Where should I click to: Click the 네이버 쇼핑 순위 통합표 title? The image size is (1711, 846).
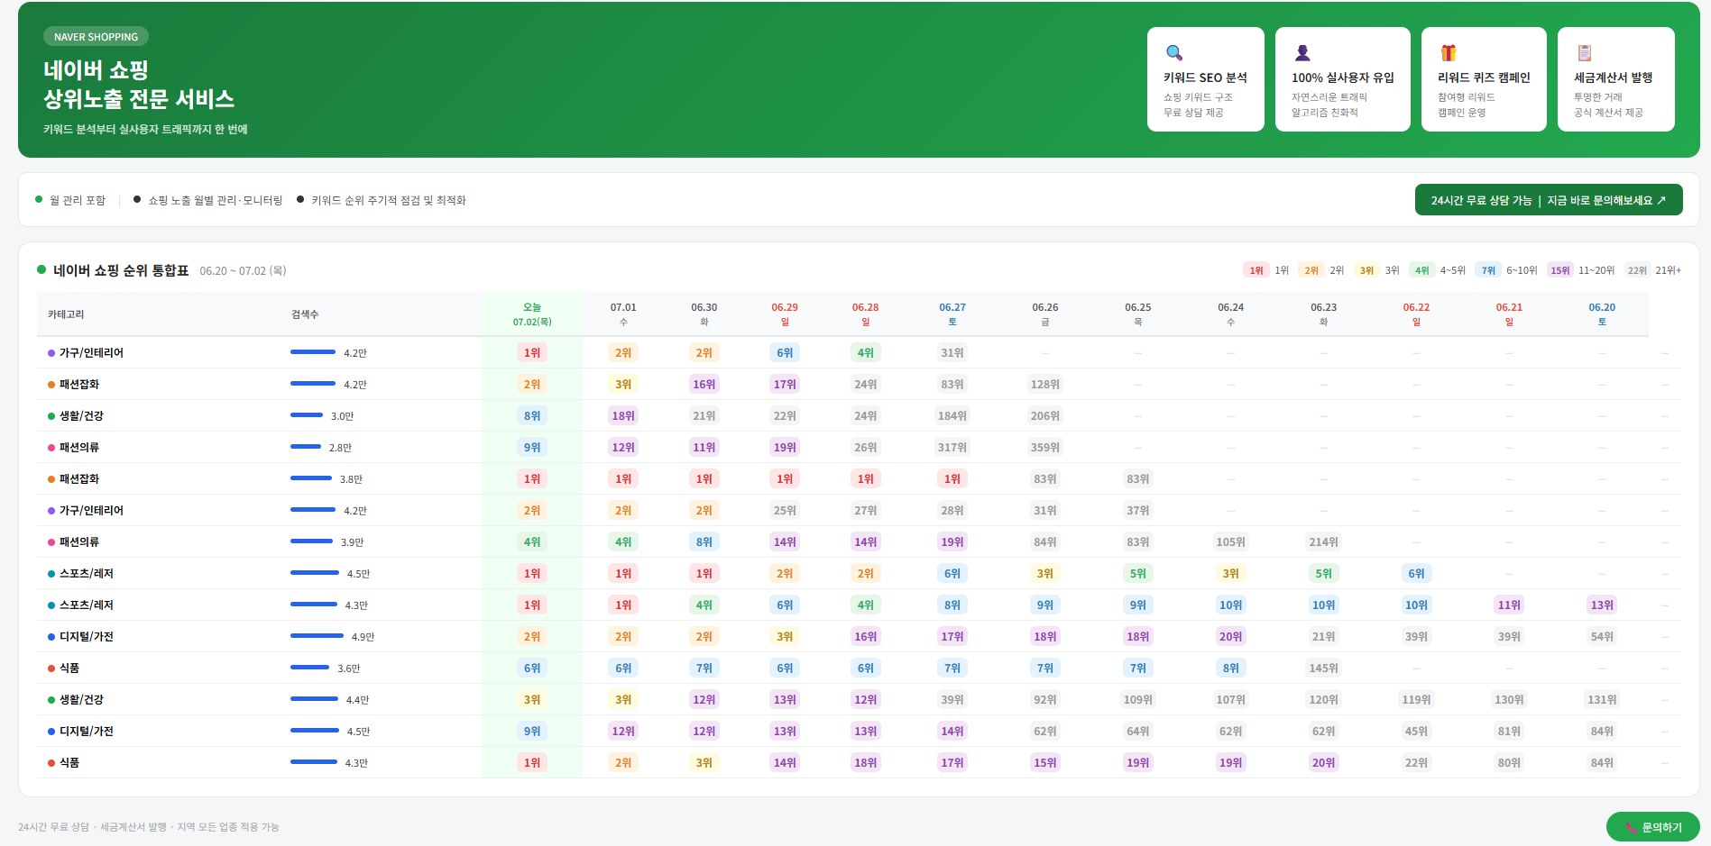pos(121,270)
